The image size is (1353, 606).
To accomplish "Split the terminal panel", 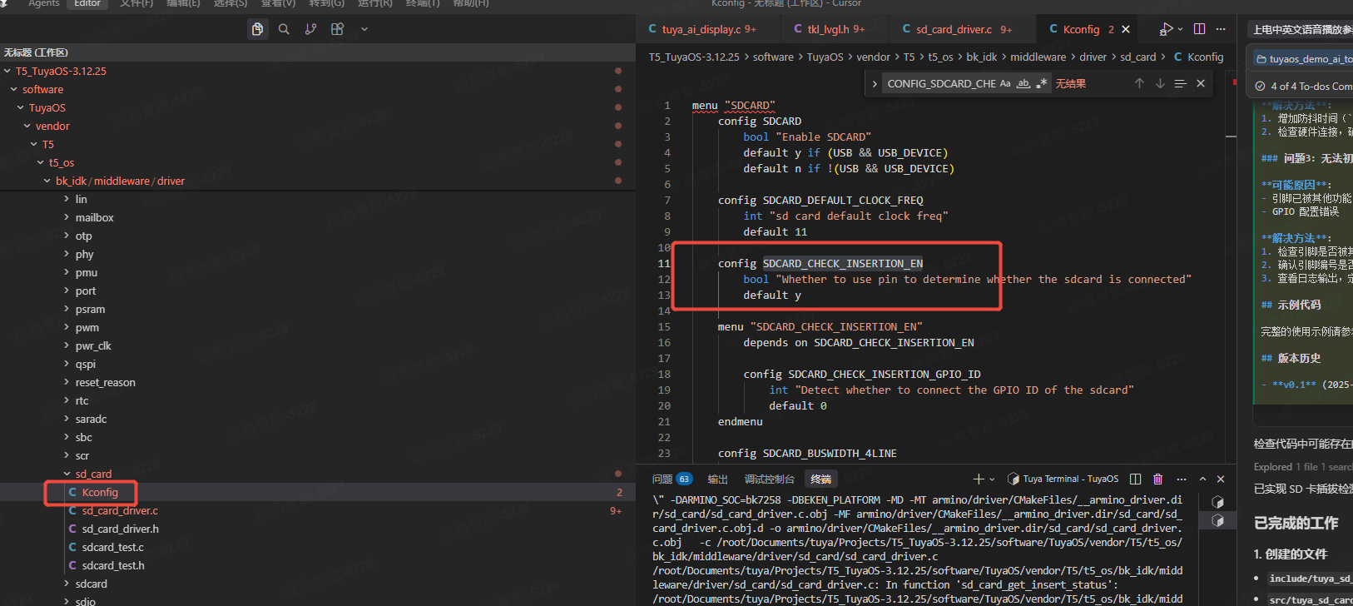I will [x=1136, y=479].
